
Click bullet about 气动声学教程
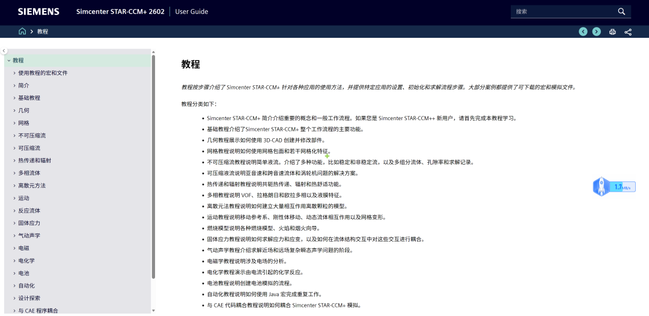[281, 251]
